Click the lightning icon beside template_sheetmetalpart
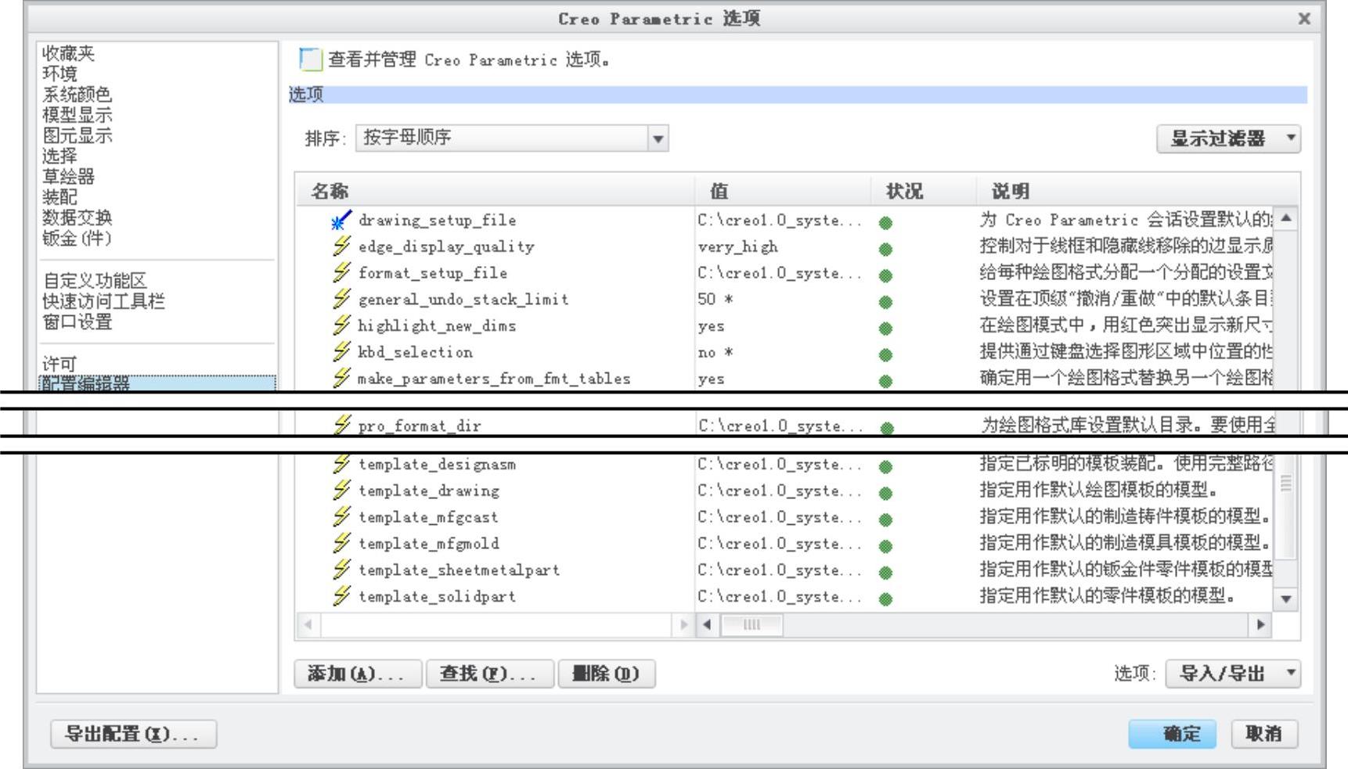The image size is (1348, 769). 341,570
